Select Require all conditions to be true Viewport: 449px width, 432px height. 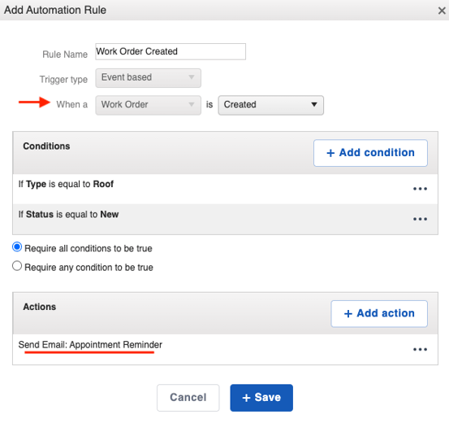pos(17,247)
